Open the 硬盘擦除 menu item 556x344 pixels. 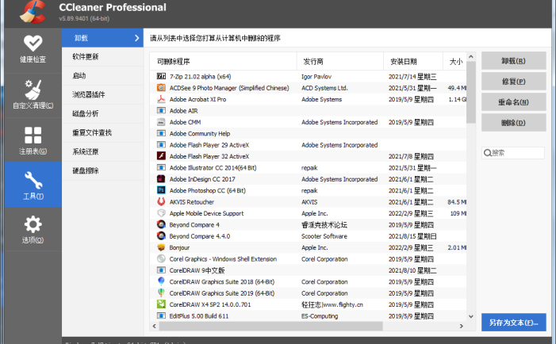point(102,170)
